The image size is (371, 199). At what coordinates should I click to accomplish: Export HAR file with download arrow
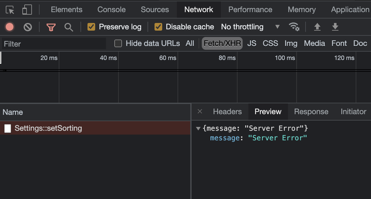tap(335, 27)
